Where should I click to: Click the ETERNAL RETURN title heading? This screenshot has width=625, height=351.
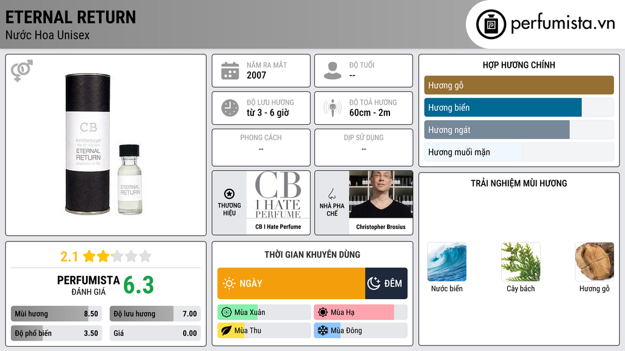coord(71,17)
